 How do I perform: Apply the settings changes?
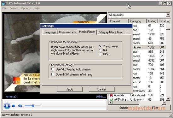(70, 89)
